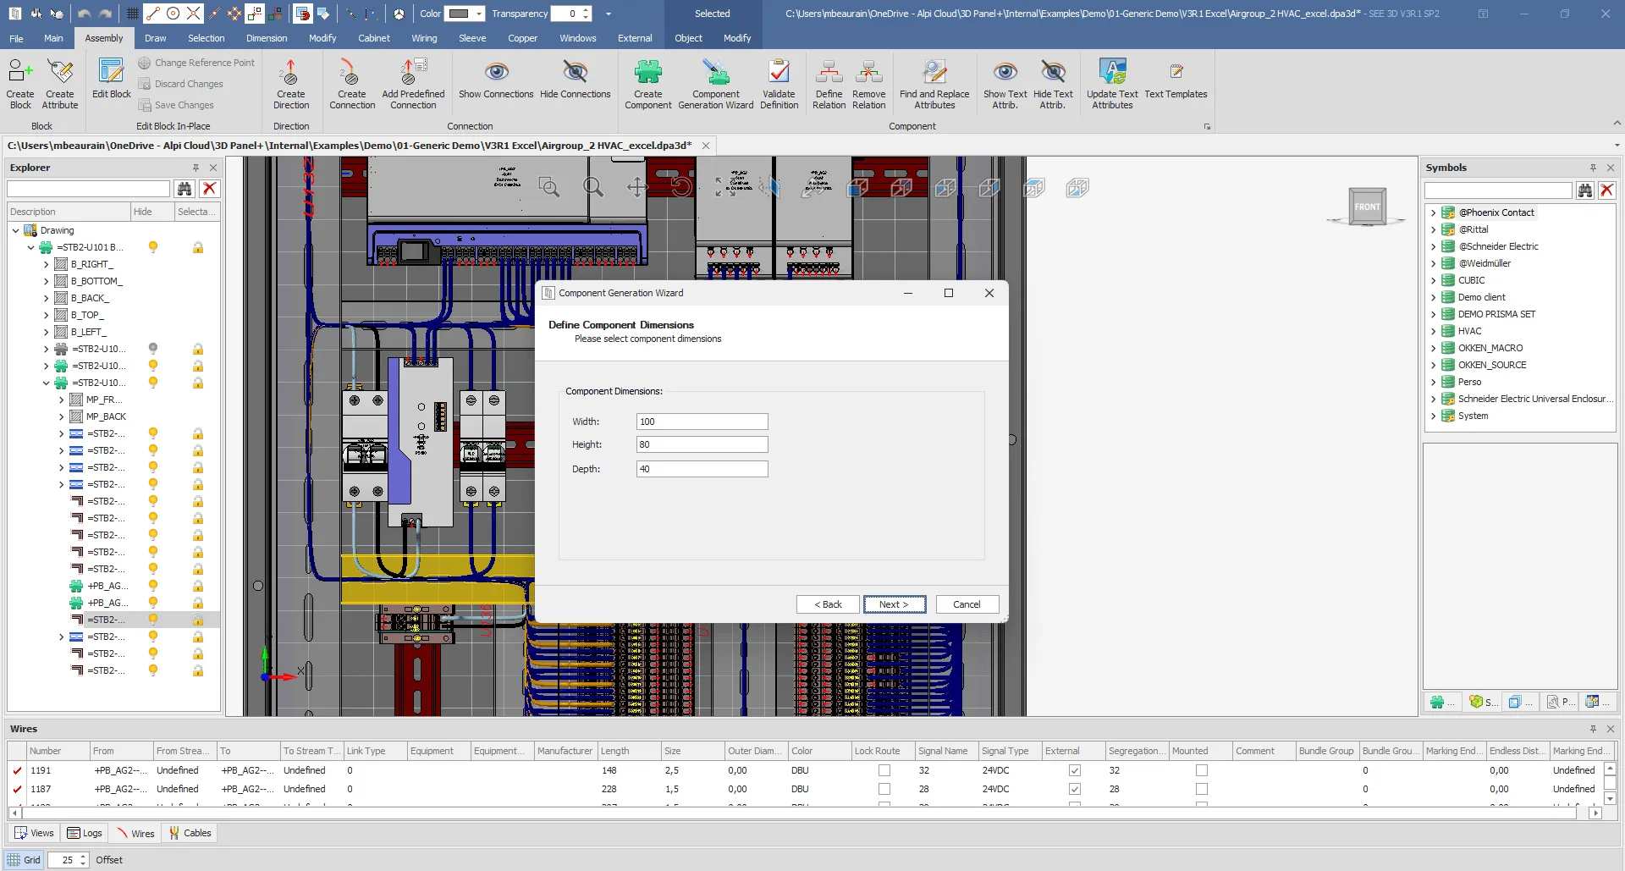
Task: Click the Width input field
Action: (x=702, y=422)
